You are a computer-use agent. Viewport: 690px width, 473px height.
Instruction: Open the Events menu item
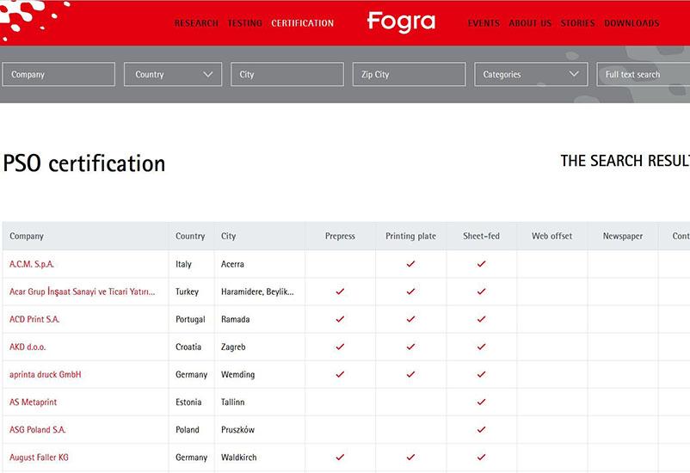pyautogui.click(x=484, y=23)
